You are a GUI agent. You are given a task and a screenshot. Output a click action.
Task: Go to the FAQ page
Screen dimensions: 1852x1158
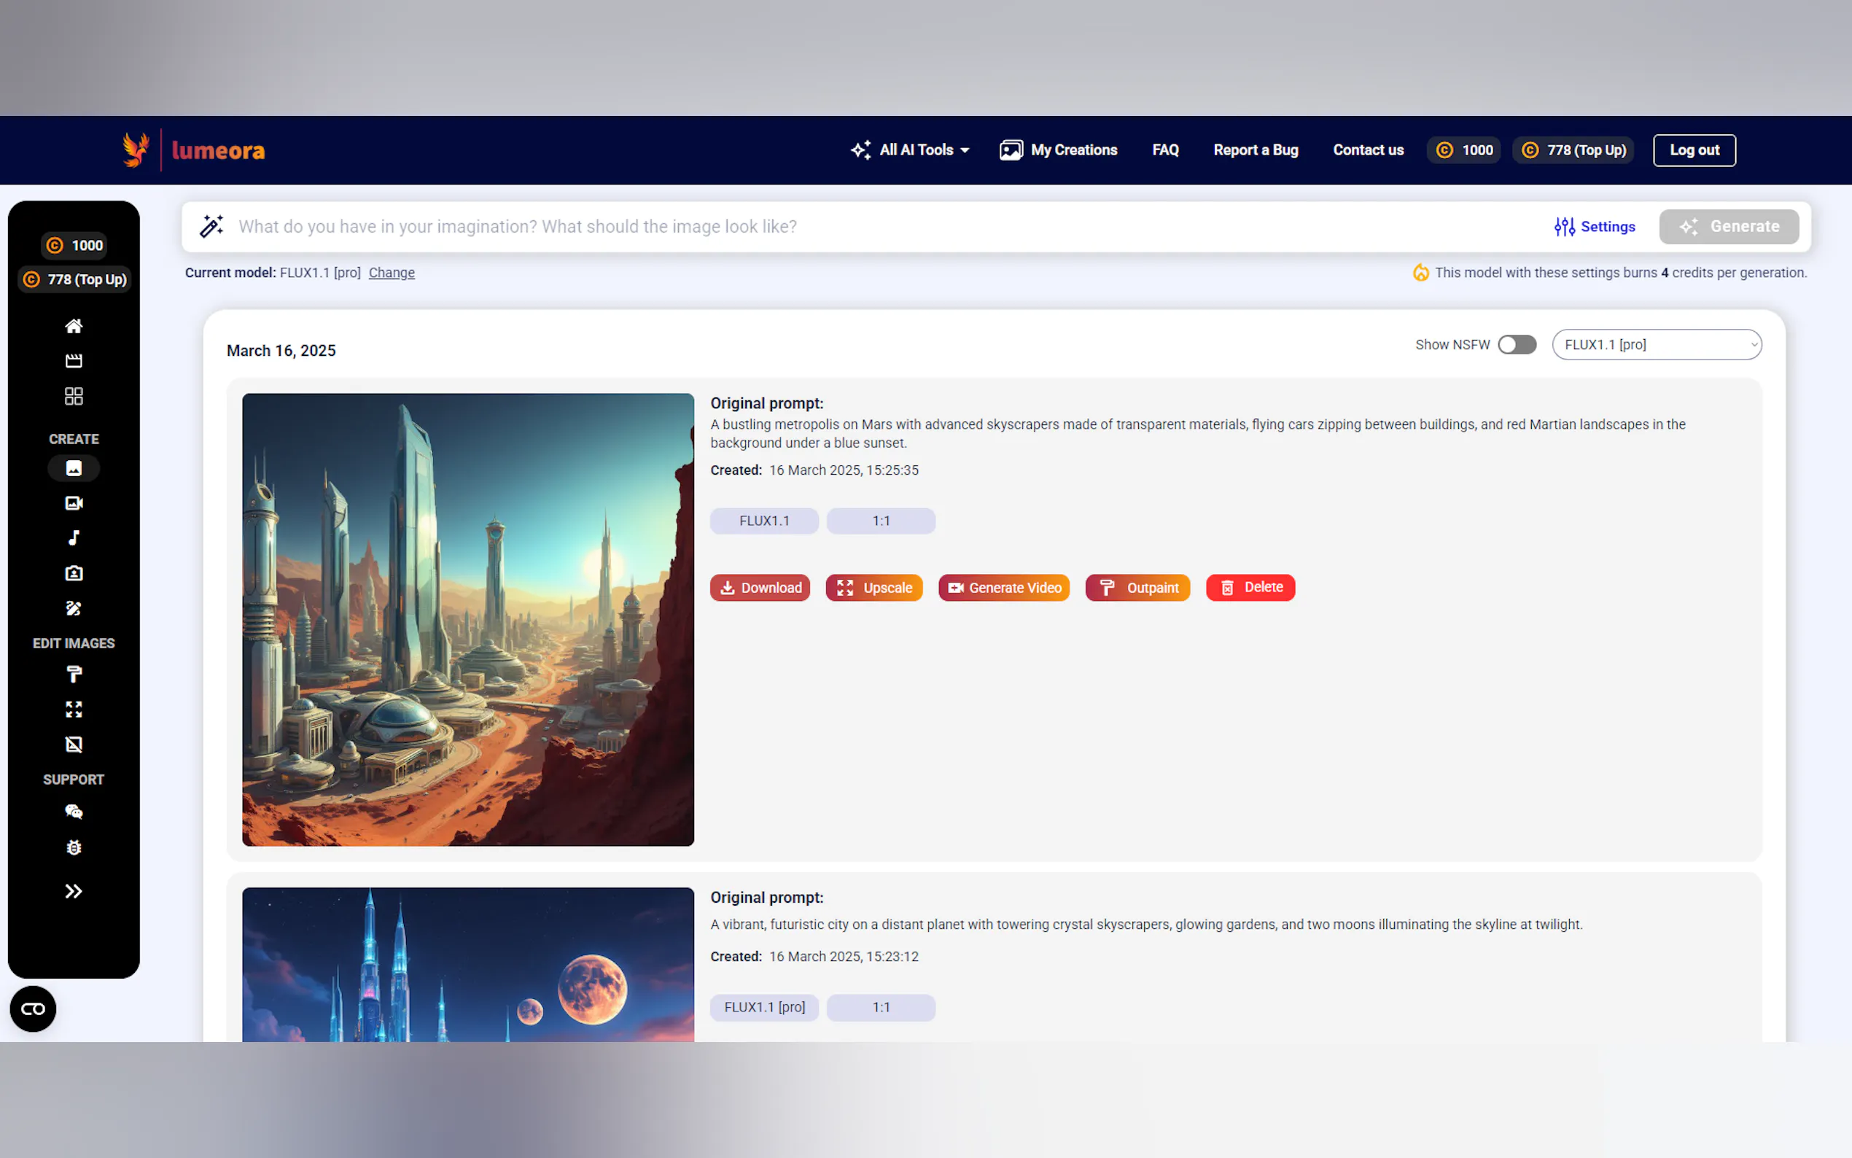[x=1164, y=150]
